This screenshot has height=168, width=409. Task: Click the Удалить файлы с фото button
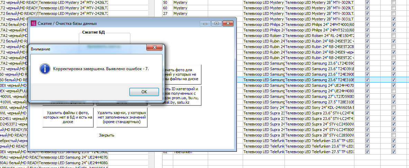(68, 118)
